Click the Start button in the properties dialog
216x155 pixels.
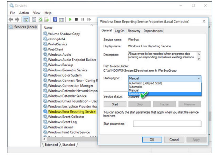tap(115, 104)
